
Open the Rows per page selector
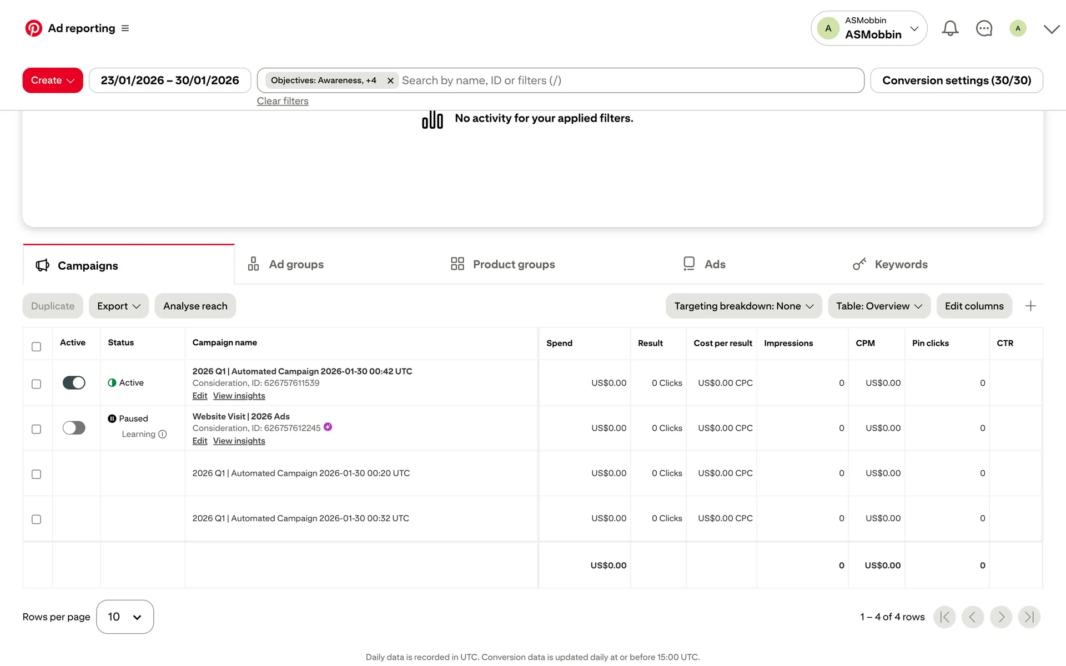click(125, 617)
